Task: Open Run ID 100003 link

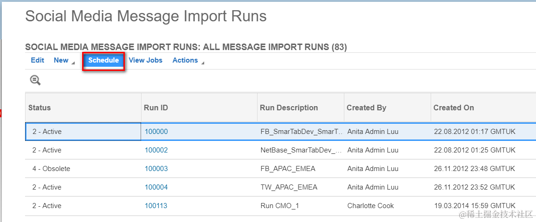Action: (156, 169)
